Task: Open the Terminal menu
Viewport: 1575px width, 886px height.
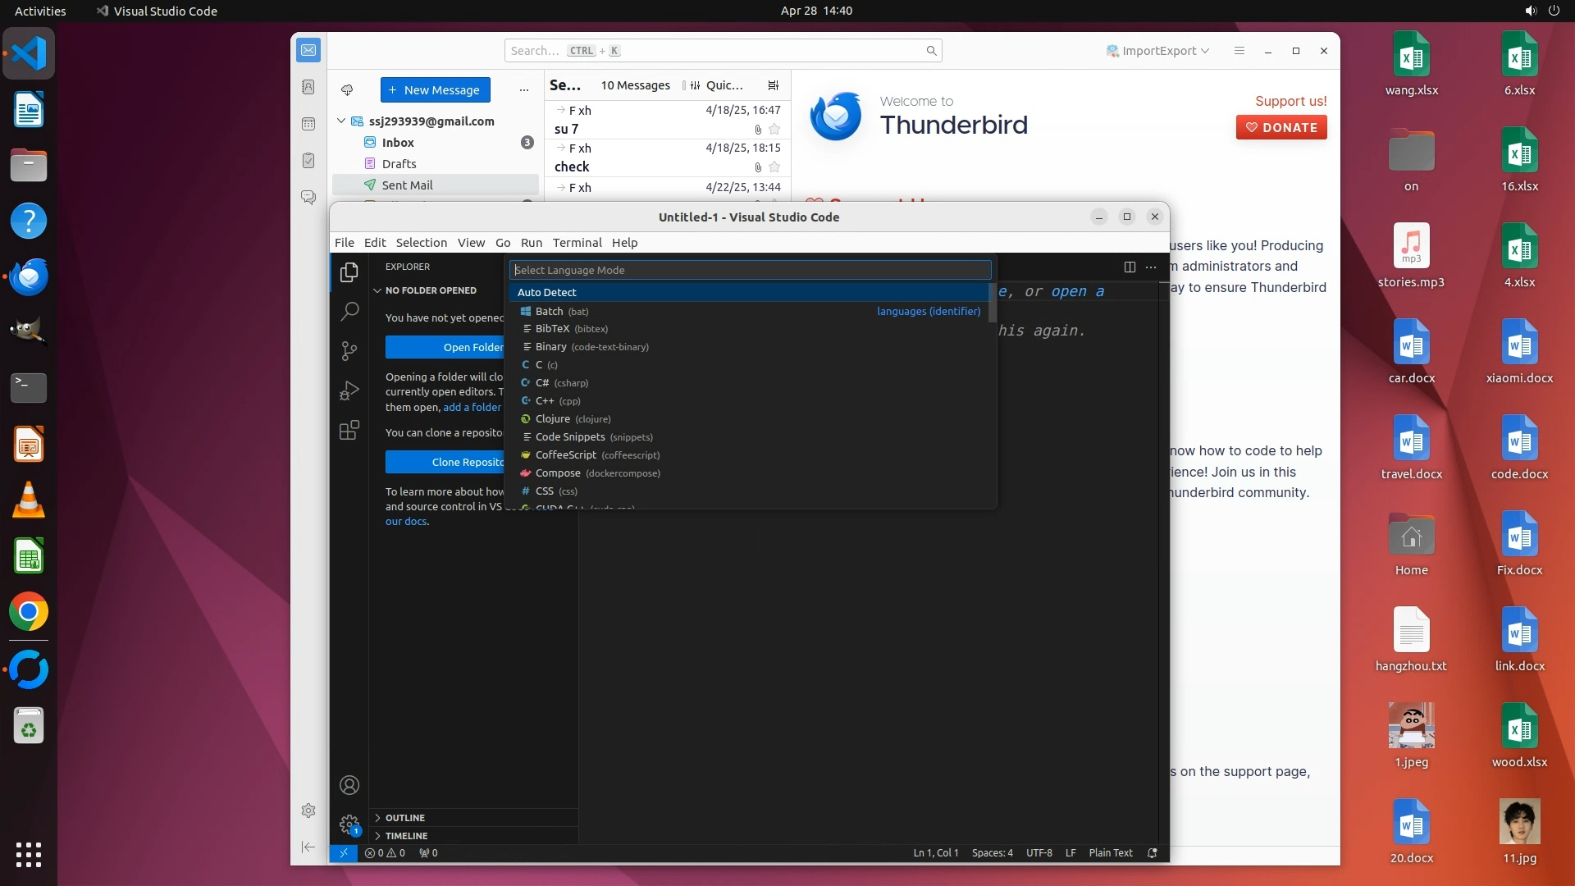Action: click(577, 243)
